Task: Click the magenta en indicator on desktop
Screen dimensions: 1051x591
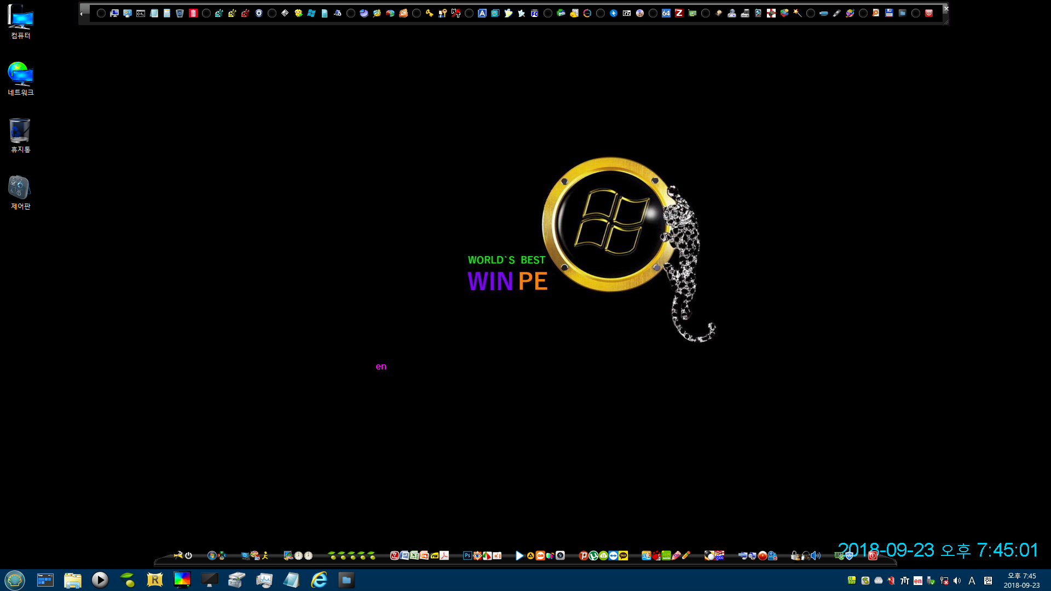Action: 381,367
